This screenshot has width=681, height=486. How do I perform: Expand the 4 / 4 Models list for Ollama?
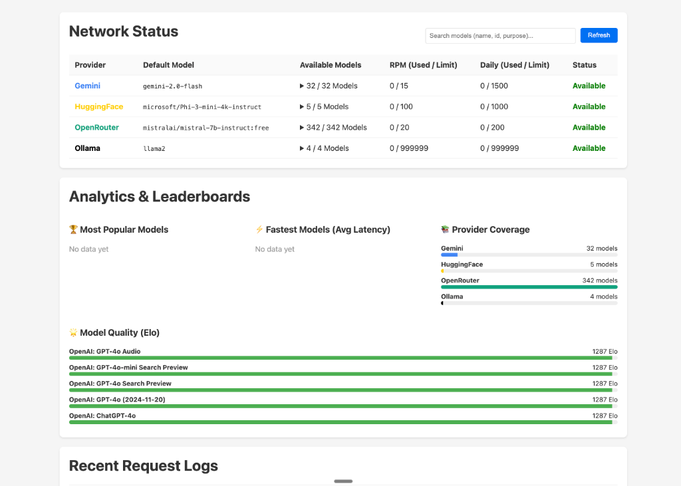point(325,148)
